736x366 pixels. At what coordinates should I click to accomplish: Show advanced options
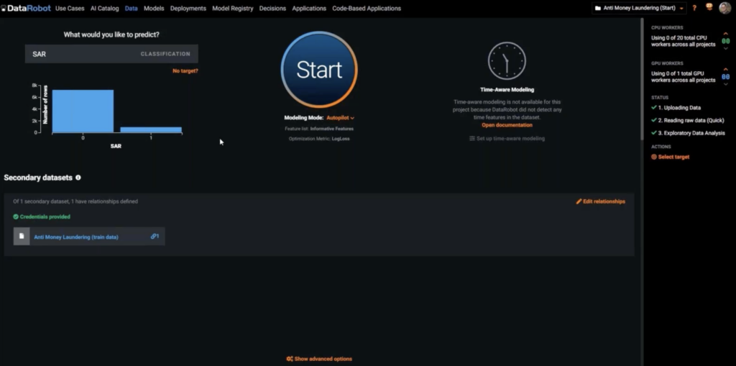319,359
